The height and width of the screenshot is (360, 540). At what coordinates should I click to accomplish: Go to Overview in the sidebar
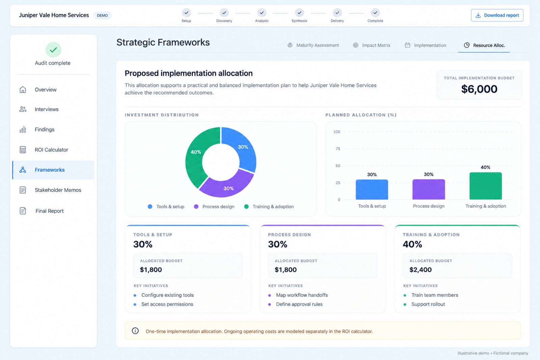coord(53,89)
